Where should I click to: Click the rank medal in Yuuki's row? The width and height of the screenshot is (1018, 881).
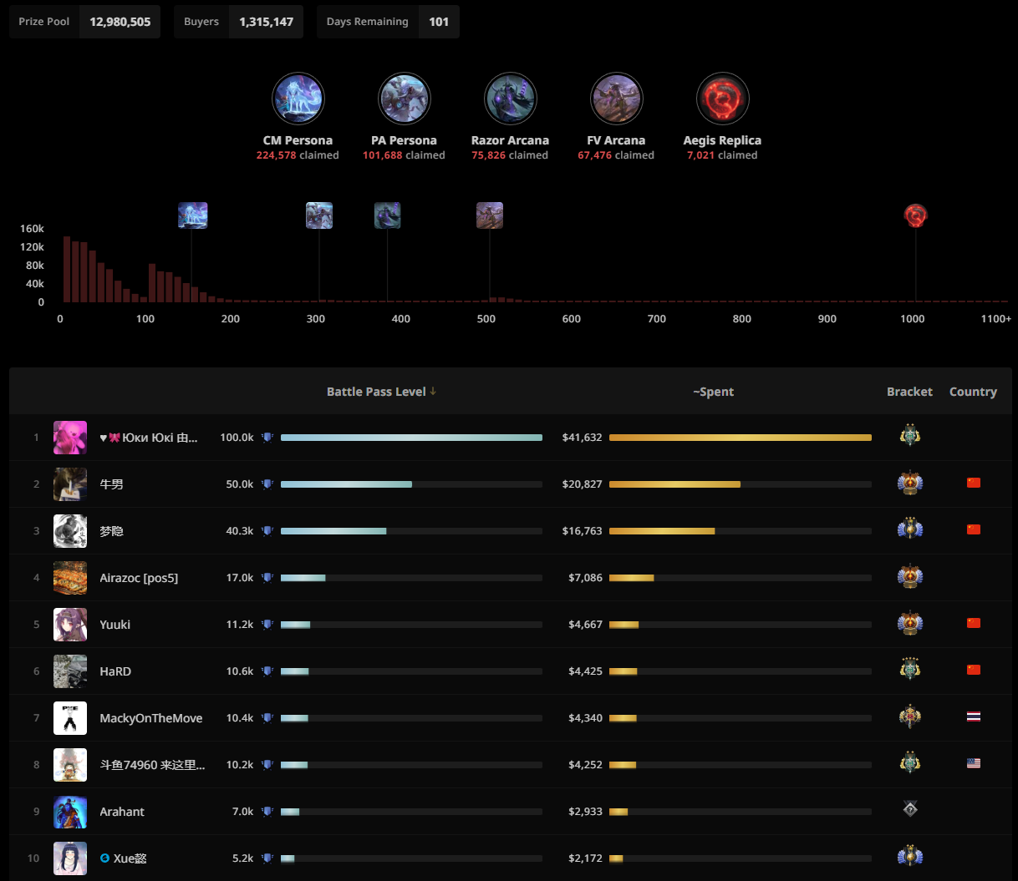tap(910, 623)
